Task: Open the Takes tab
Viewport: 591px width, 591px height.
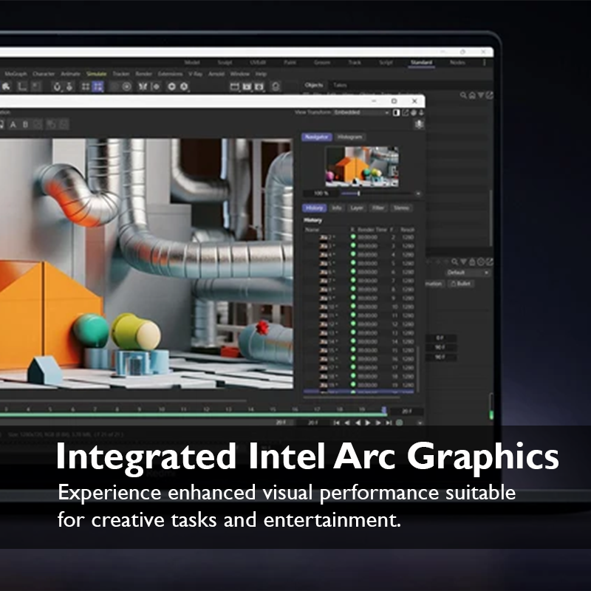Action: tap(340, 85)
